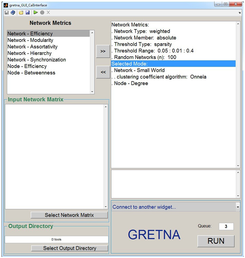245x258 pixels.
Task: Select Network - Assortativity metric
Action: (x=49, y=47)
